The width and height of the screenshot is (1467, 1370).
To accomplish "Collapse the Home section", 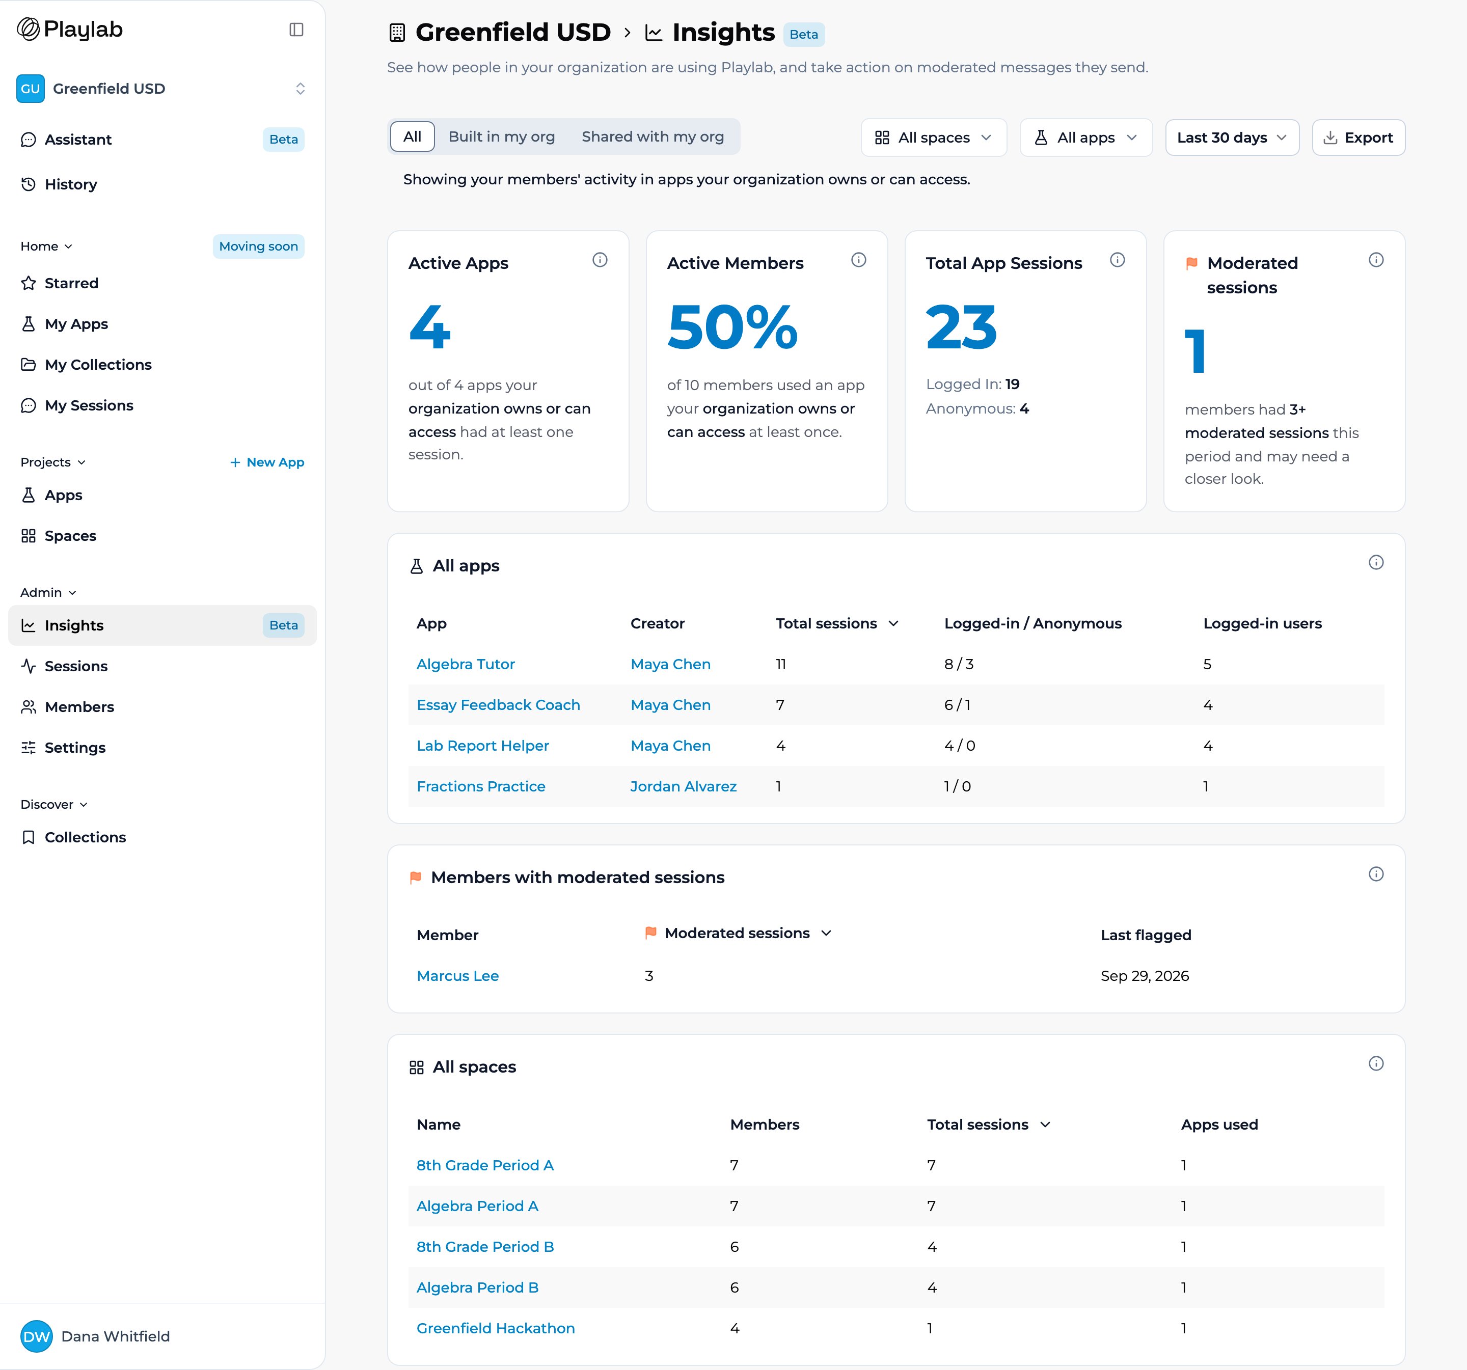I will pyautogui.click(x=46, y=246).
